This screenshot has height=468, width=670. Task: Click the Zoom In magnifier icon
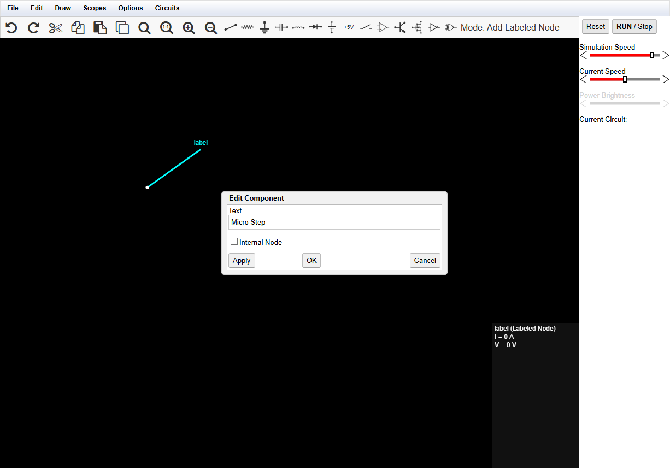(x=189, y=28)
